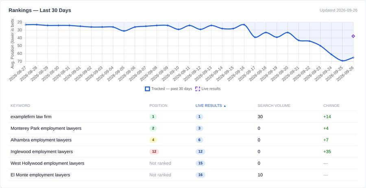366x188 pixels.
Task: Click the 2026-08-27 starting data point
Action: tap(26, 25)
